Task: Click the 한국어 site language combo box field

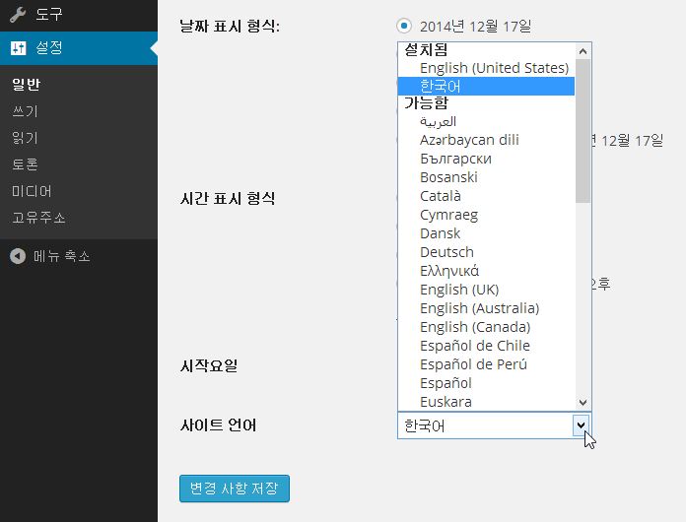Action: pyautogui.click(x=495, y=425)
